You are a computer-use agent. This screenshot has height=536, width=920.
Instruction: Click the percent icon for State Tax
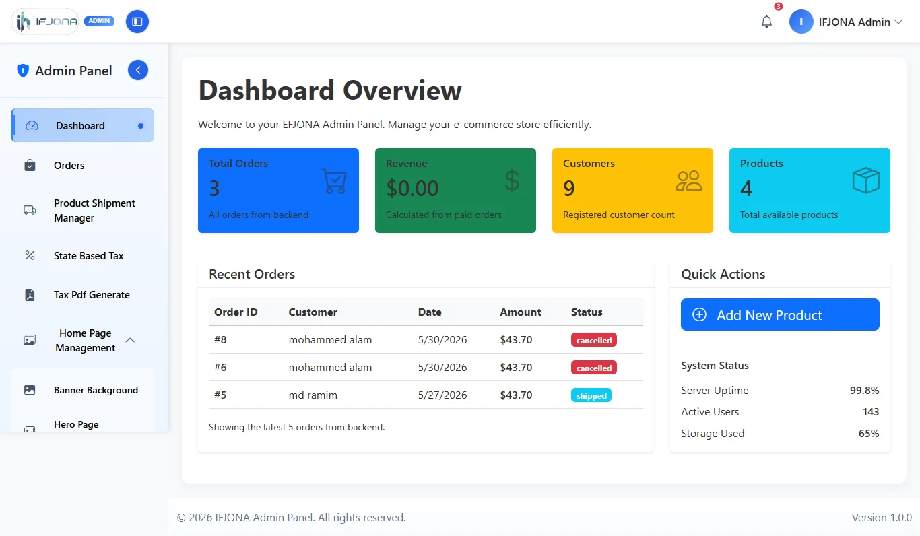(x=30, y=255)
